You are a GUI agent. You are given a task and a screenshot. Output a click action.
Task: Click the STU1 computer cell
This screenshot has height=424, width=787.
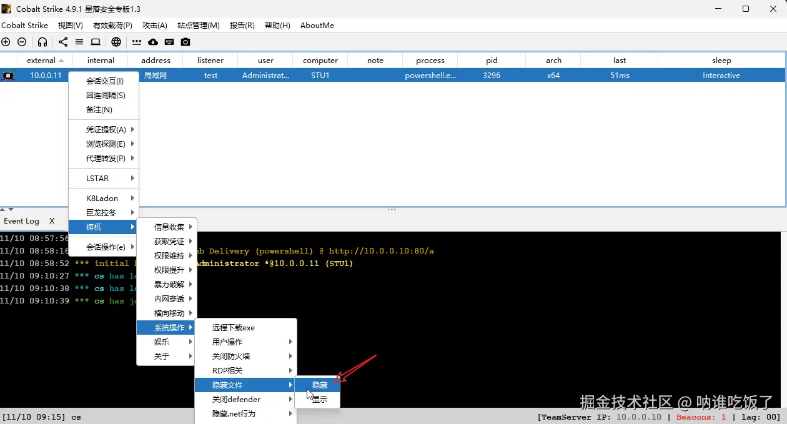(320, 76)
